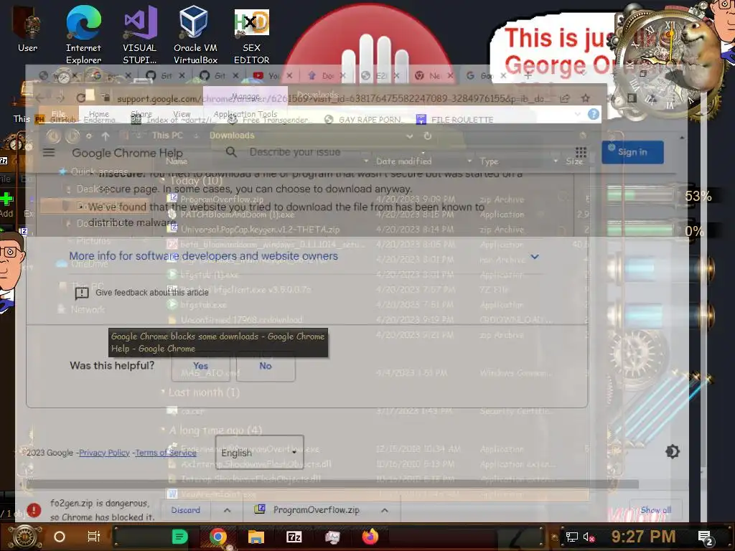The height and width of the screenshot is (551, 735).
Task: Open Explorer address bar history dropdown
Action: [410, 136]
